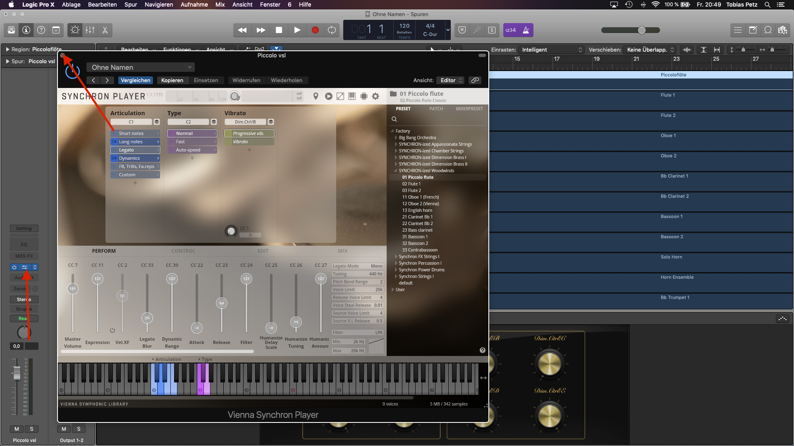This screenshot has height=446, width=794.
Task: Open the Einrasten Intelligent dropdown
Action: pos(551,50)
